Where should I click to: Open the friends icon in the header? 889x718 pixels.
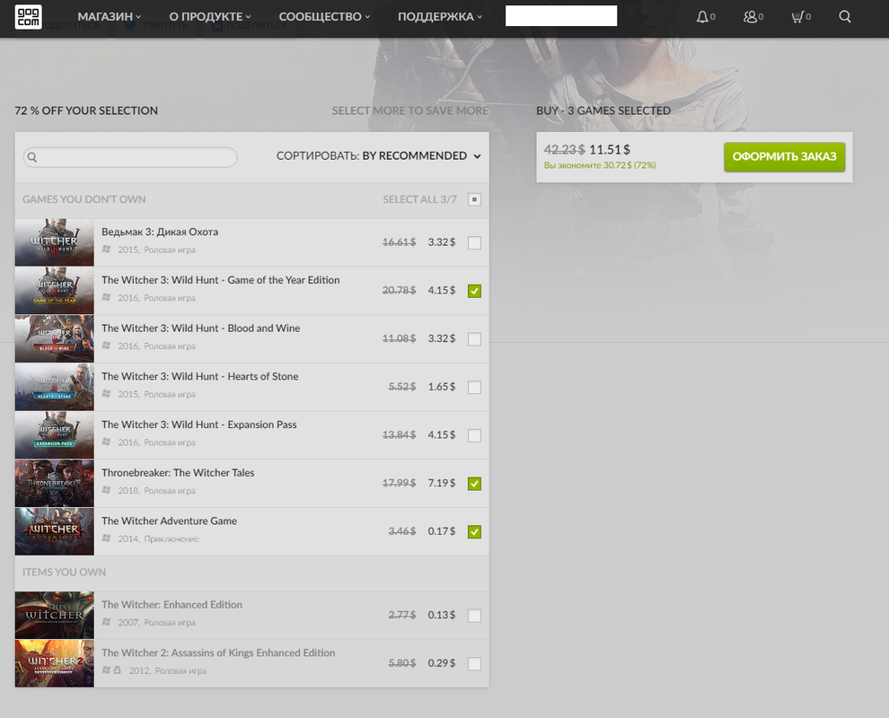tap(750, 17)
